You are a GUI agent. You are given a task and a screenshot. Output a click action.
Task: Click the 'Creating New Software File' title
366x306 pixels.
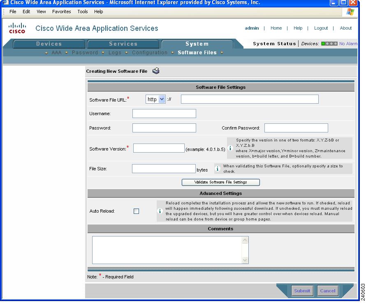(117, 71)
